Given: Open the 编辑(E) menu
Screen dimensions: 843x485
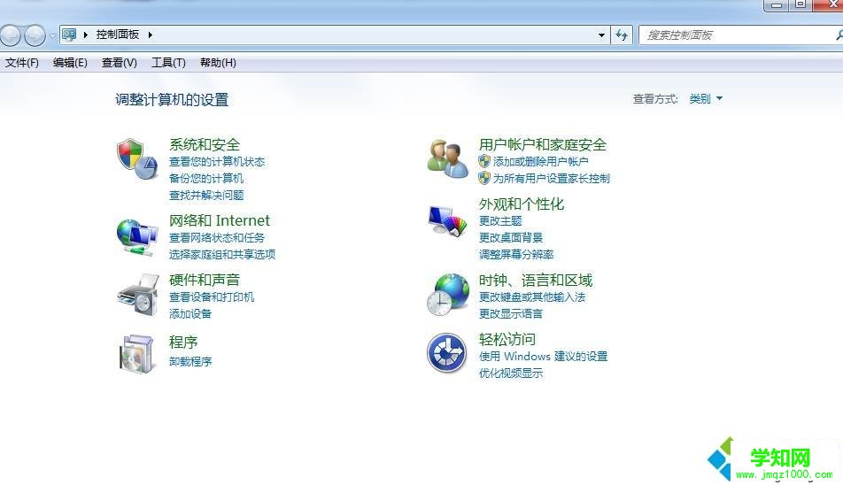Looking at the screenshot, I should click(x=71, y=63).
